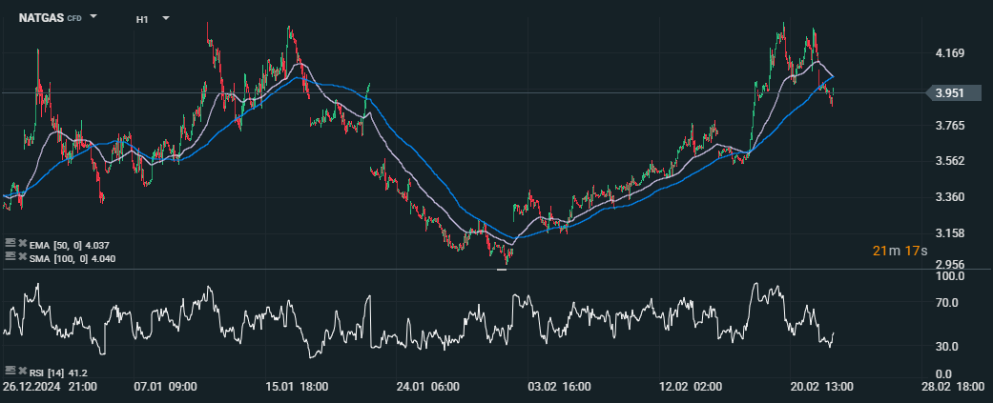Click the H1 timeframe label
Image resolution: width=993 pixels, height=403 pixels.
pyautogui.click(x=142, y=18)
